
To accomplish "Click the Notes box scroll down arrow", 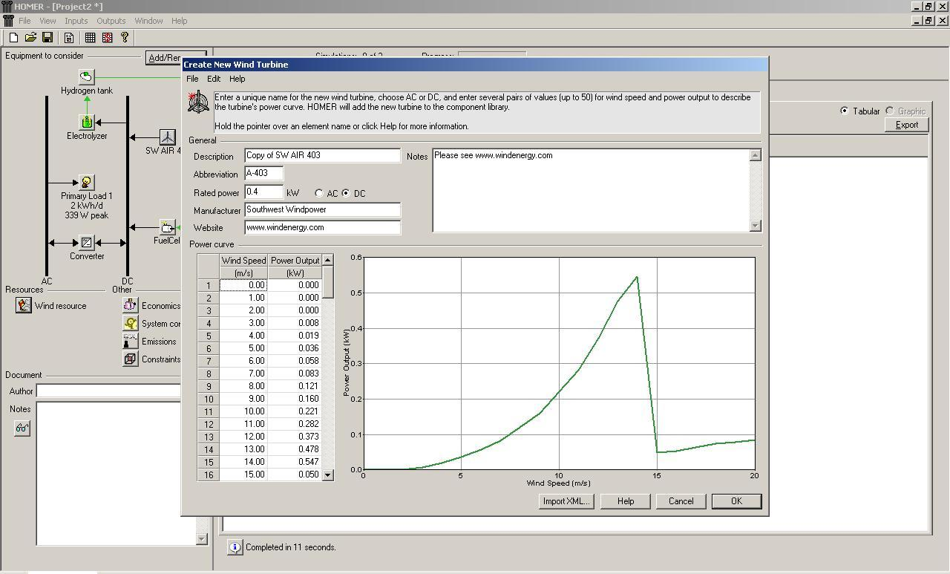I will pyautogui.click(x=756, y=226).
